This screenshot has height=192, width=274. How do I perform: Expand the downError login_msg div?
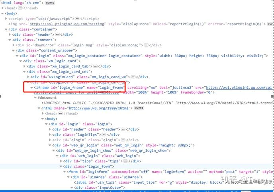pyautogui.click(x=14, y=45)
